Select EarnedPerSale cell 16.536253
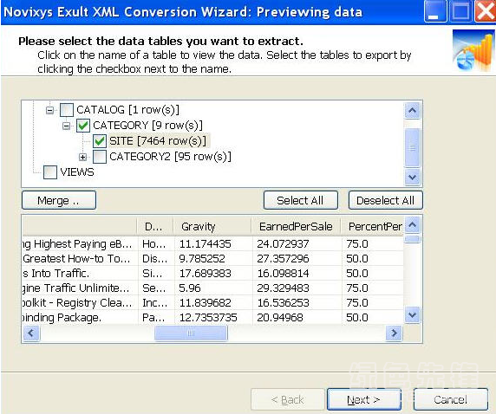The width and height of the screenshot is (496, 414). point(297,302)
